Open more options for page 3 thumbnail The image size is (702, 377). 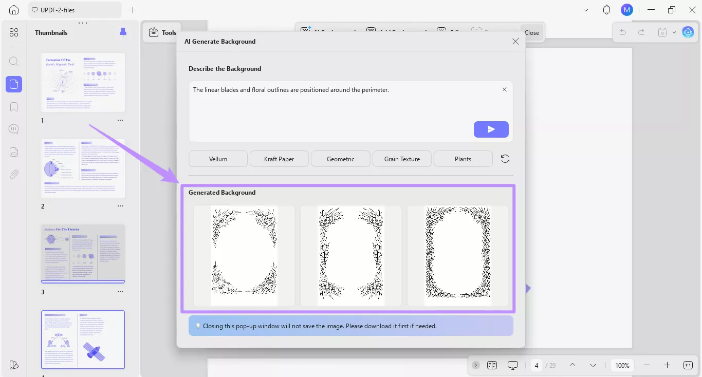(120, 292)
